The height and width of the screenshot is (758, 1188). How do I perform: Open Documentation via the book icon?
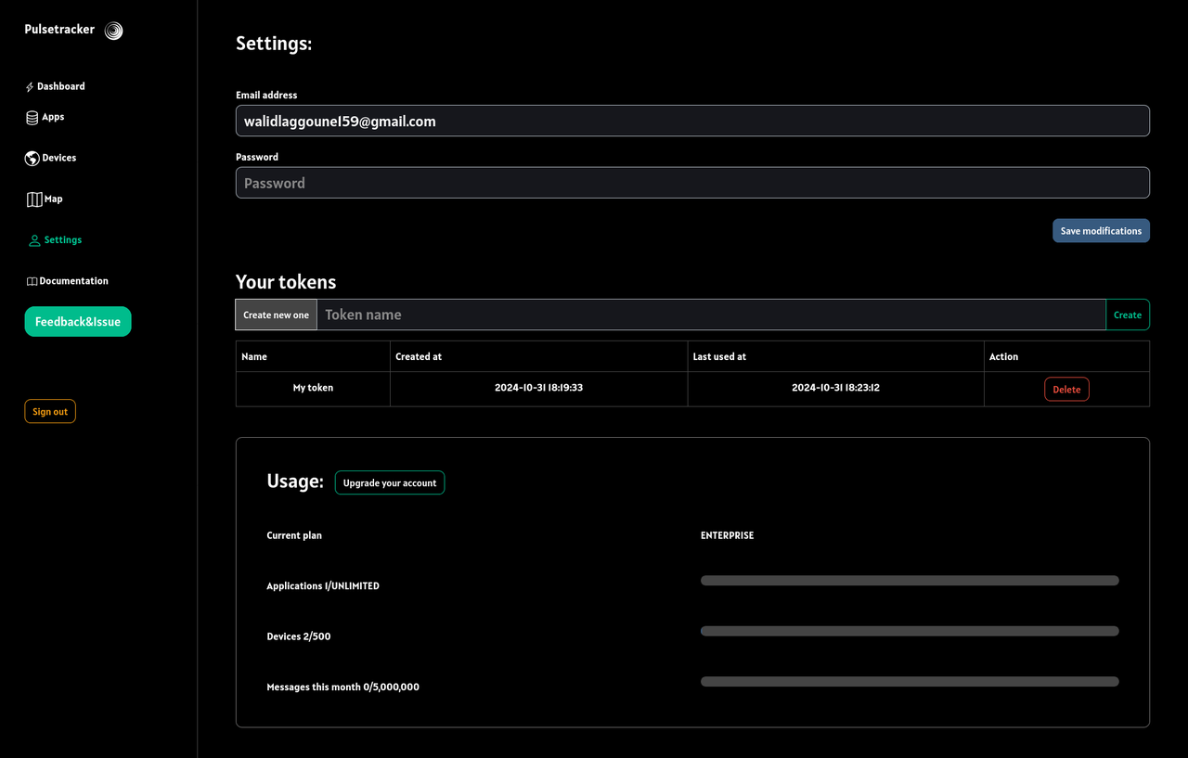click(31, 280)
